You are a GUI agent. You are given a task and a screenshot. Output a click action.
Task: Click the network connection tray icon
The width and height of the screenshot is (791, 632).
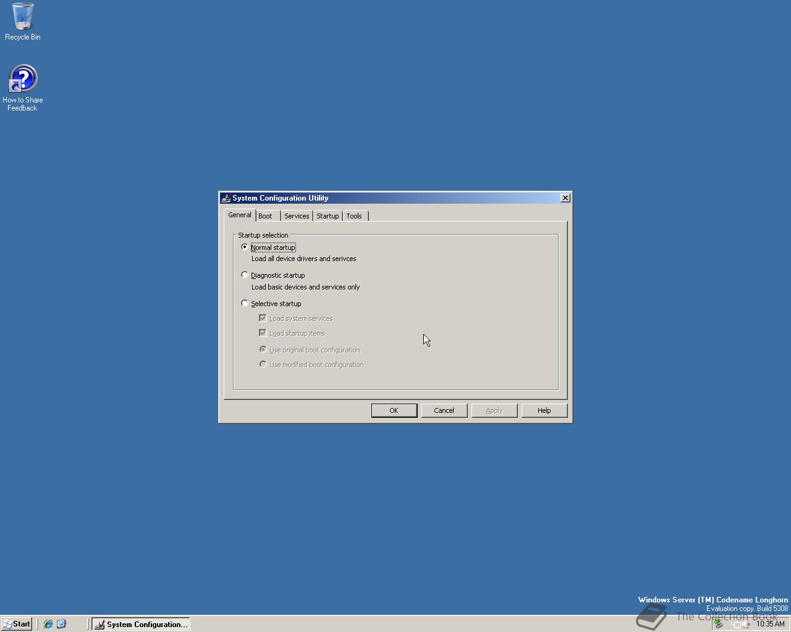(x=735, y=624)
